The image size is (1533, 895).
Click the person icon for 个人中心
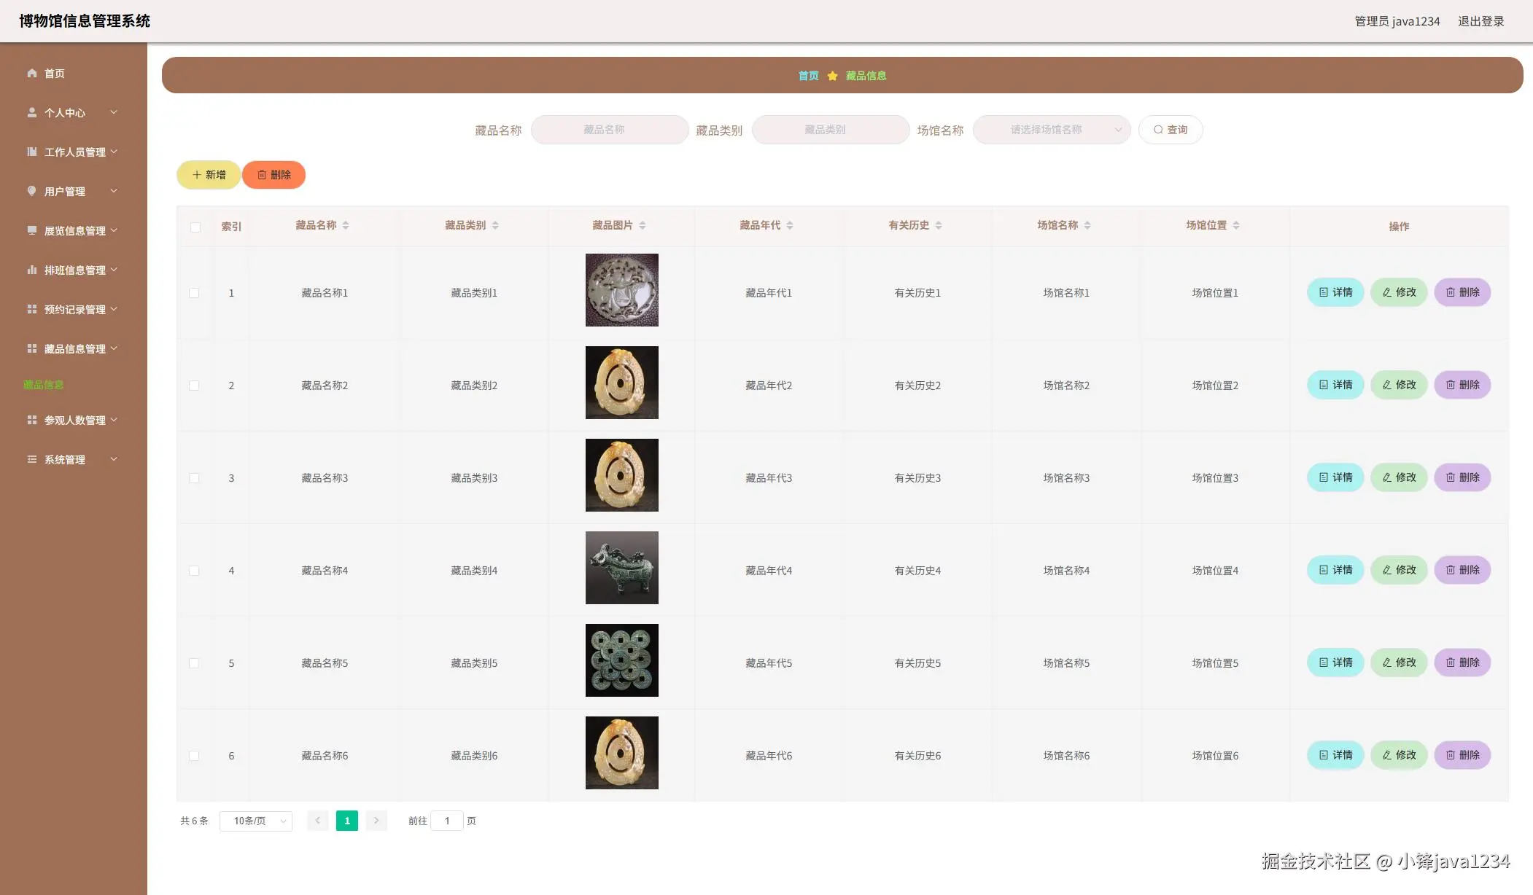point(32,112)
